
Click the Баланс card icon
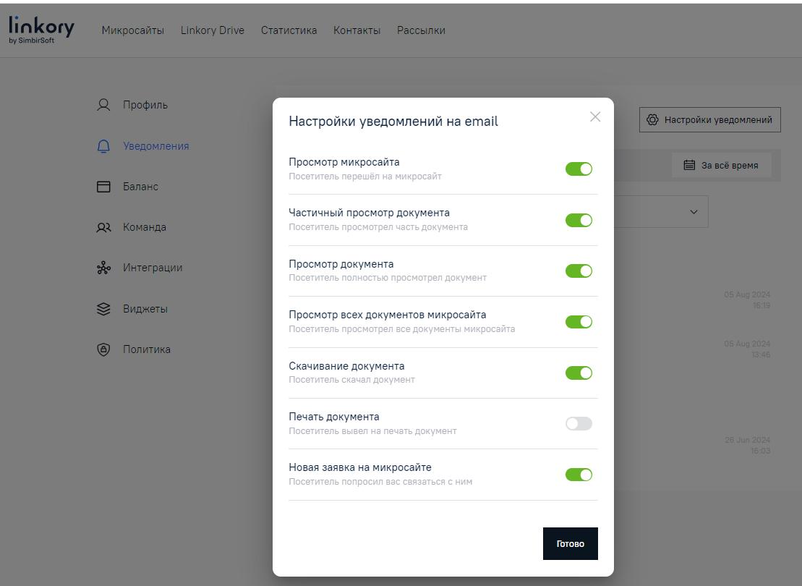[x=103, y=187]
